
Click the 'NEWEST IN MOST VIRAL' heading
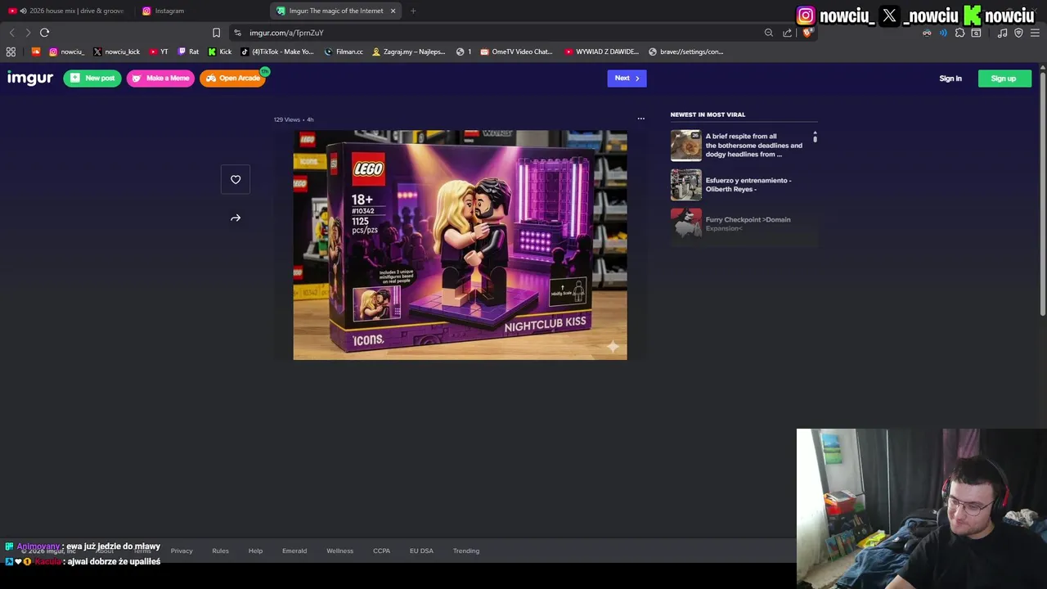point(708,115)
